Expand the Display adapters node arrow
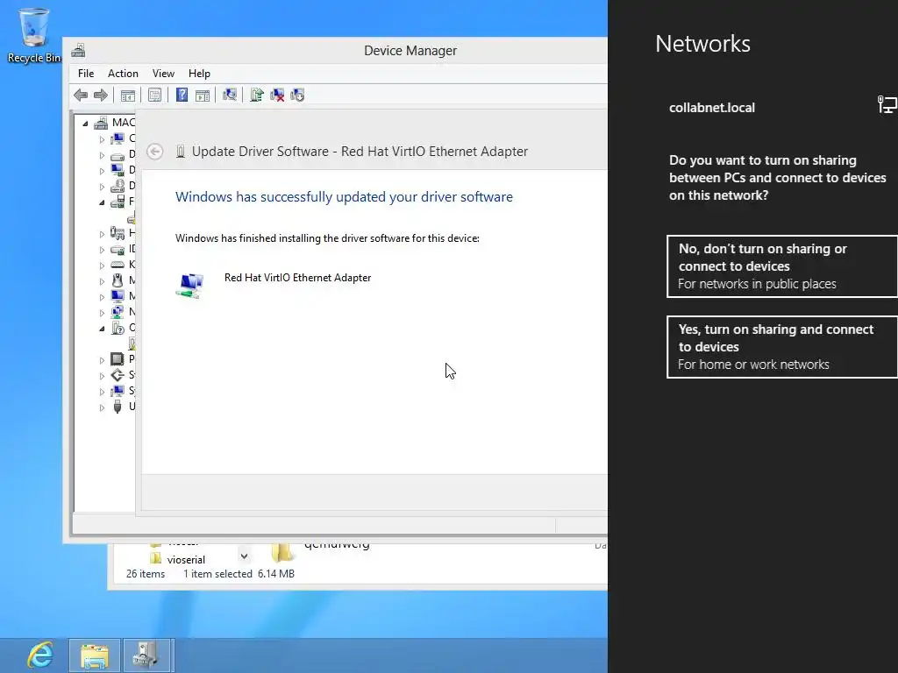 102,171
